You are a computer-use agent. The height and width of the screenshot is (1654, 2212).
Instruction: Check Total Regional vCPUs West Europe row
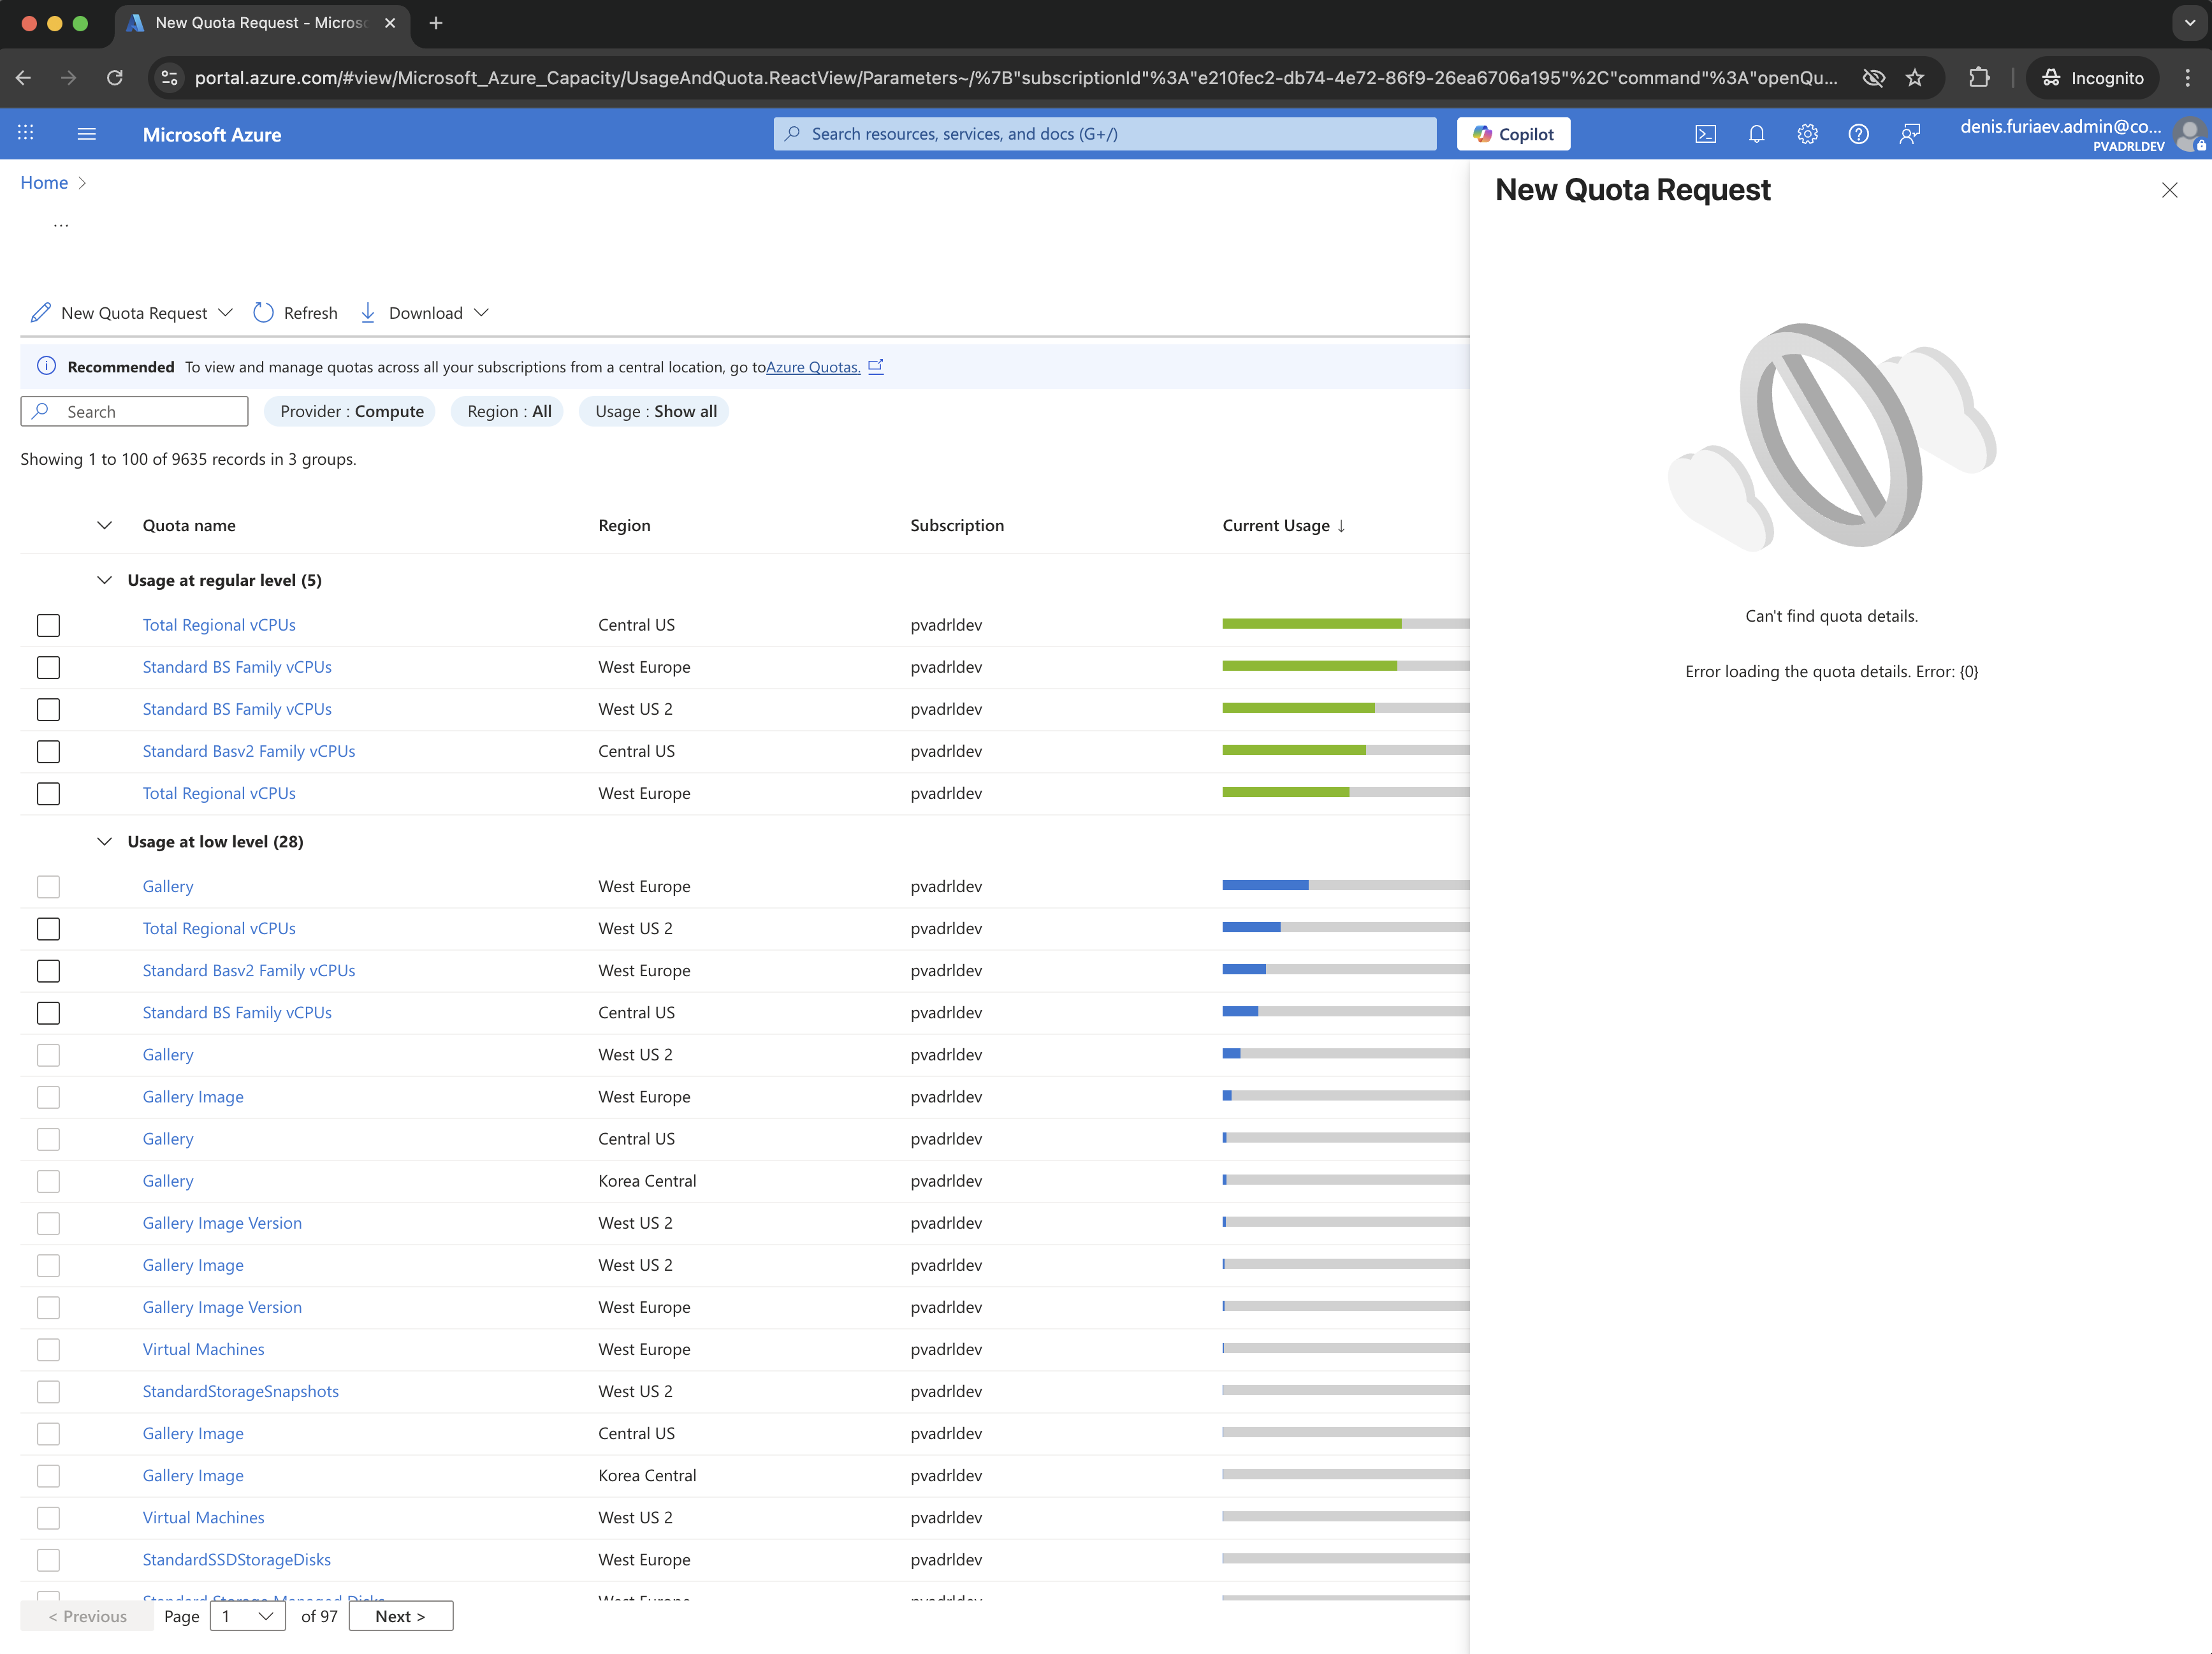(48, 793)
